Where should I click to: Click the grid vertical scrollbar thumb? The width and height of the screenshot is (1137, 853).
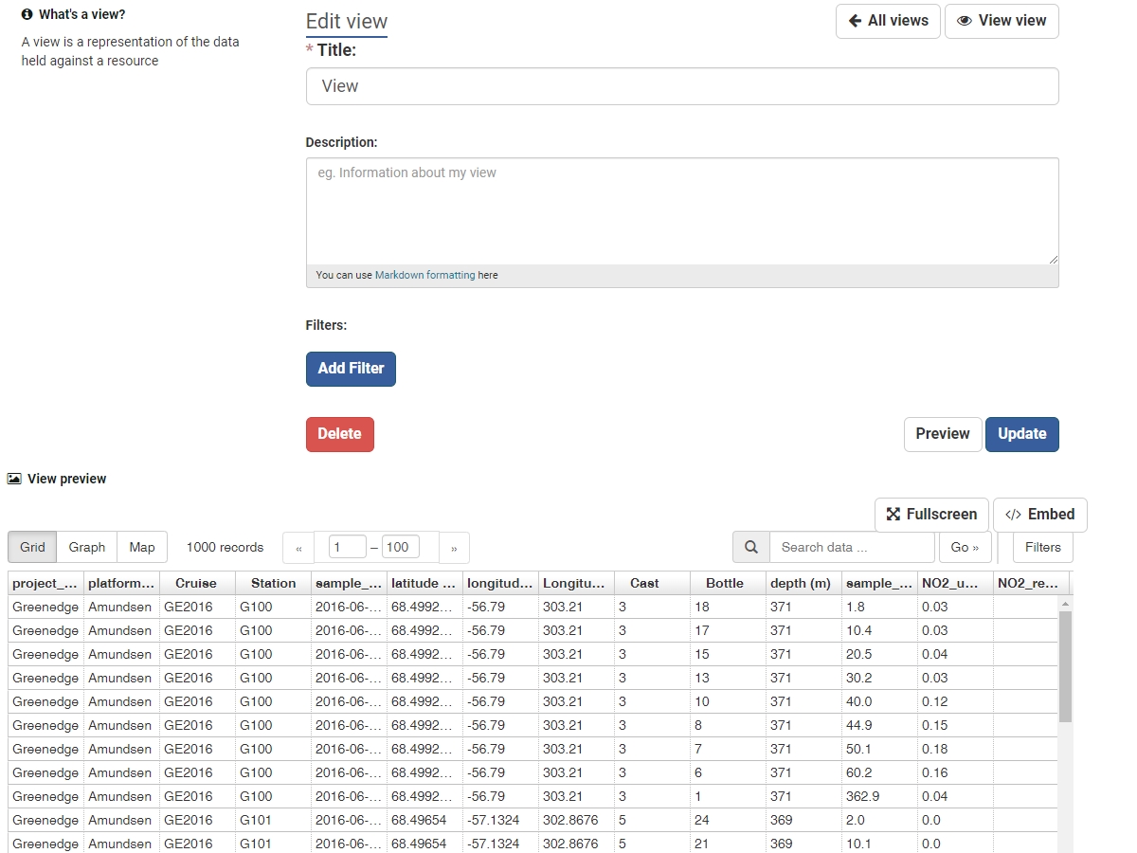coord(1065,665)
